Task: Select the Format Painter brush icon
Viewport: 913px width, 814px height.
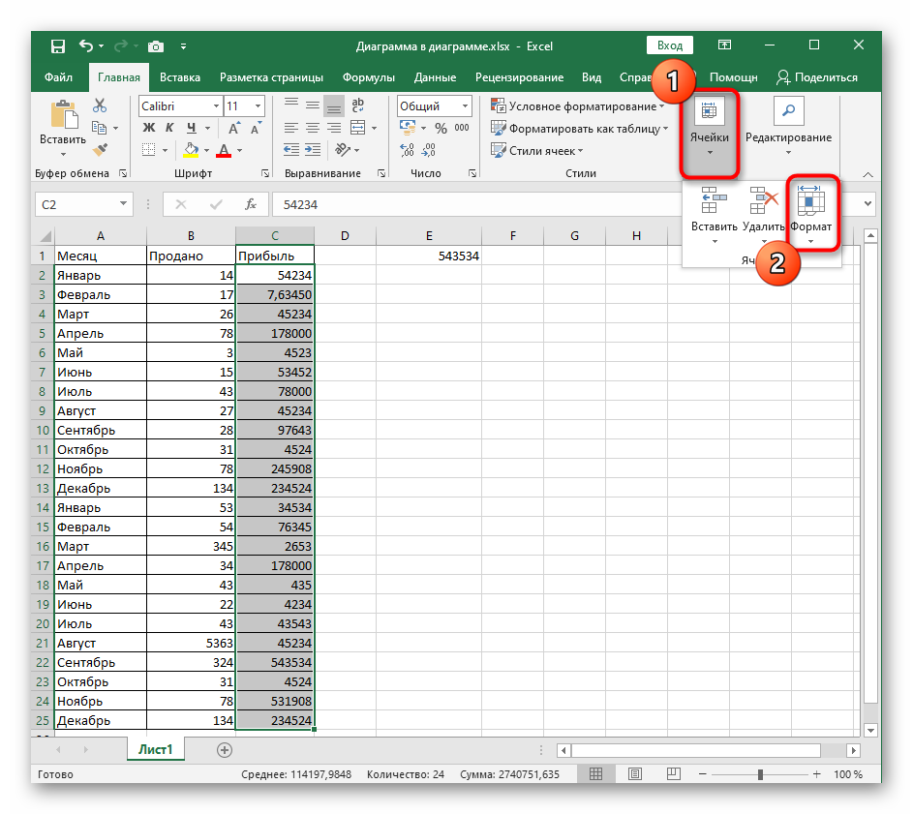Action: [x=100, y=149]
